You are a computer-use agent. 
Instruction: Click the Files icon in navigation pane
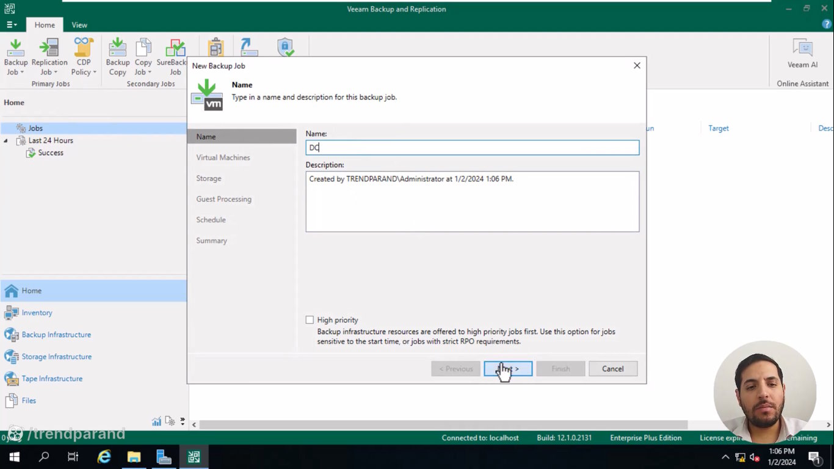click(x=12, y=401)
